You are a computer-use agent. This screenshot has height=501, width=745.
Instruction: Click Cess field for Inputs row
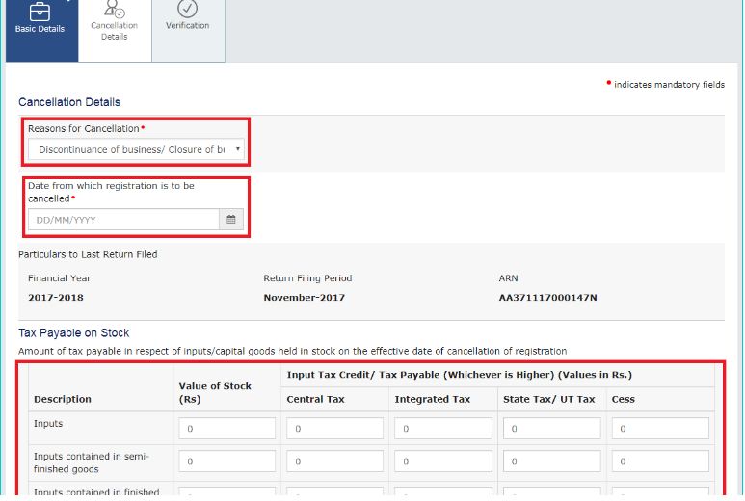[x=660, y=429]
